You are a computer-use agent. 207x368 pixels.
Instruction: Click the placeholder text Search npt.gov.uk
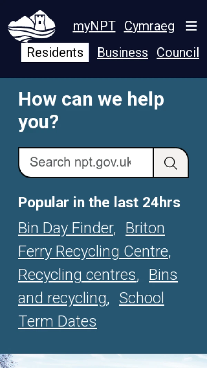click(x=80, y=162)
